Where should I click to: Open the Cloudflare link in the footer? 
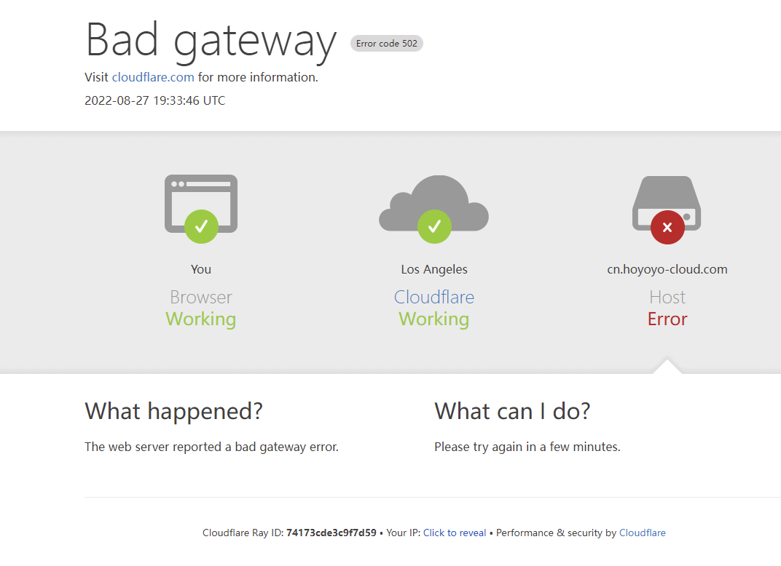coord(642,533)
